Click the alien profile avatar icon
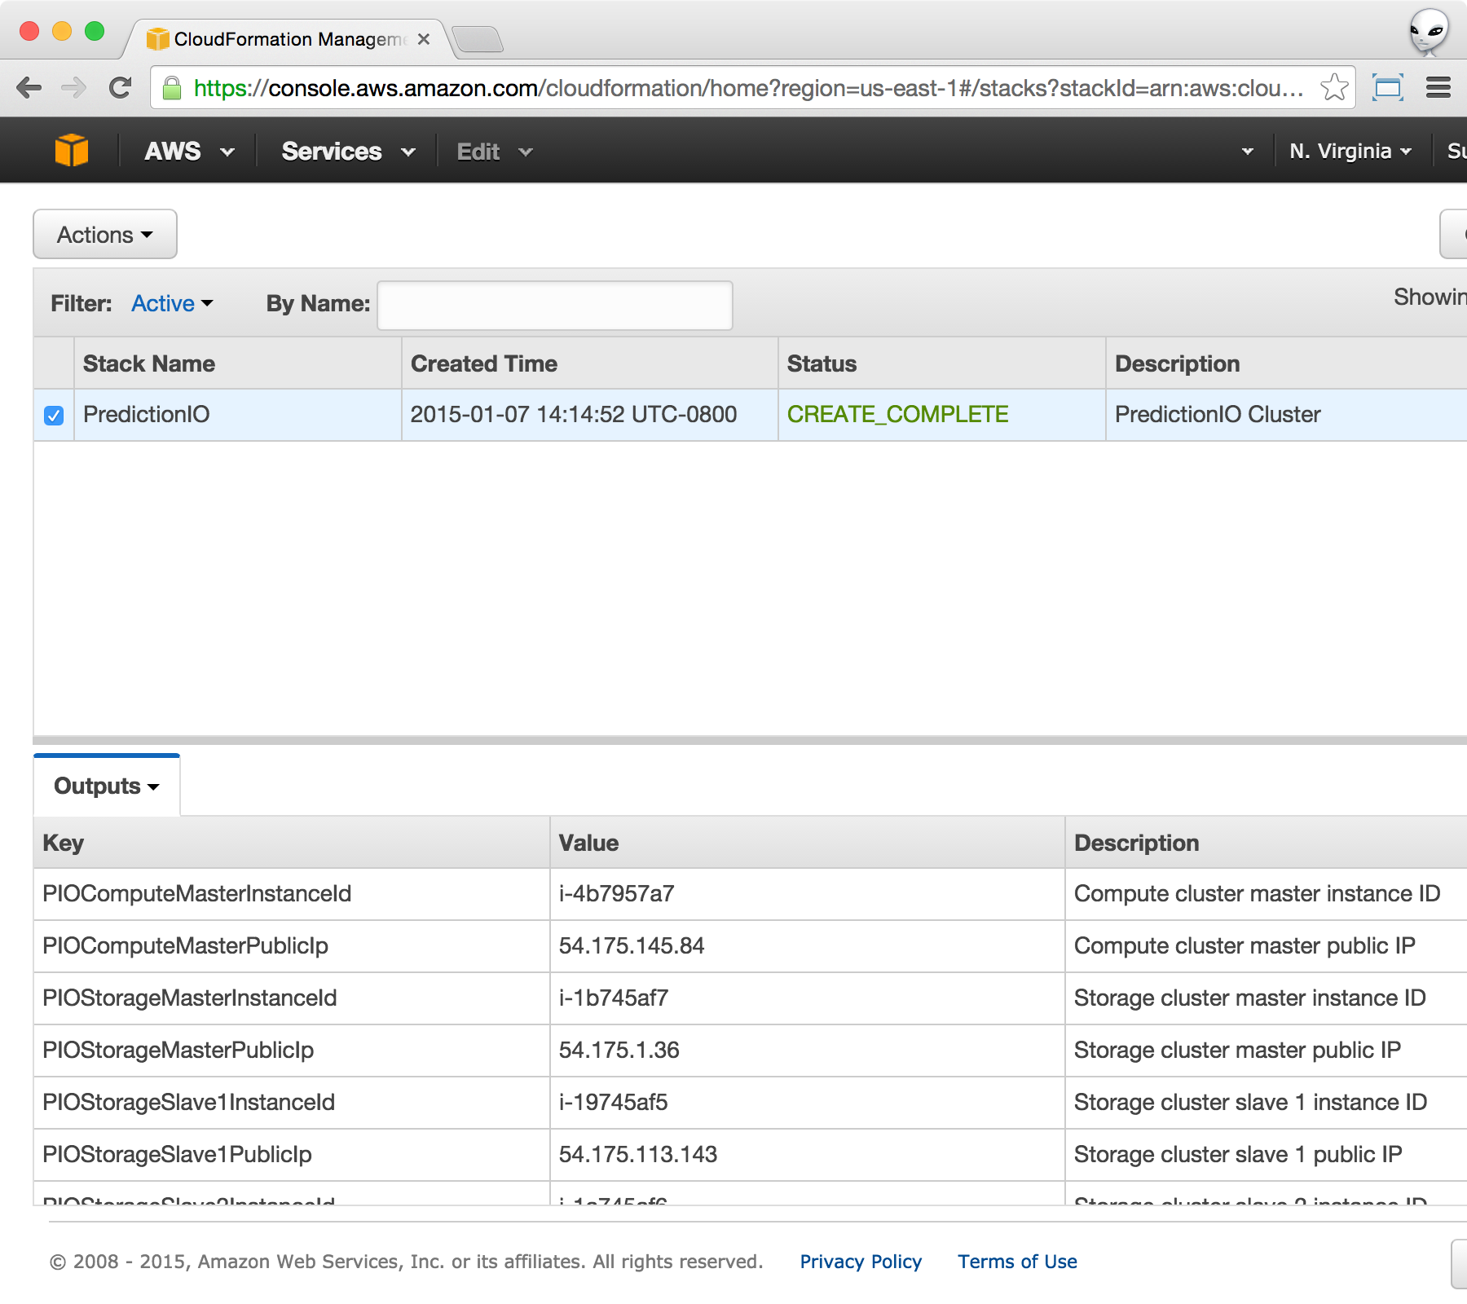This screenshot has width=1467, height=1304. [1429, 33]
